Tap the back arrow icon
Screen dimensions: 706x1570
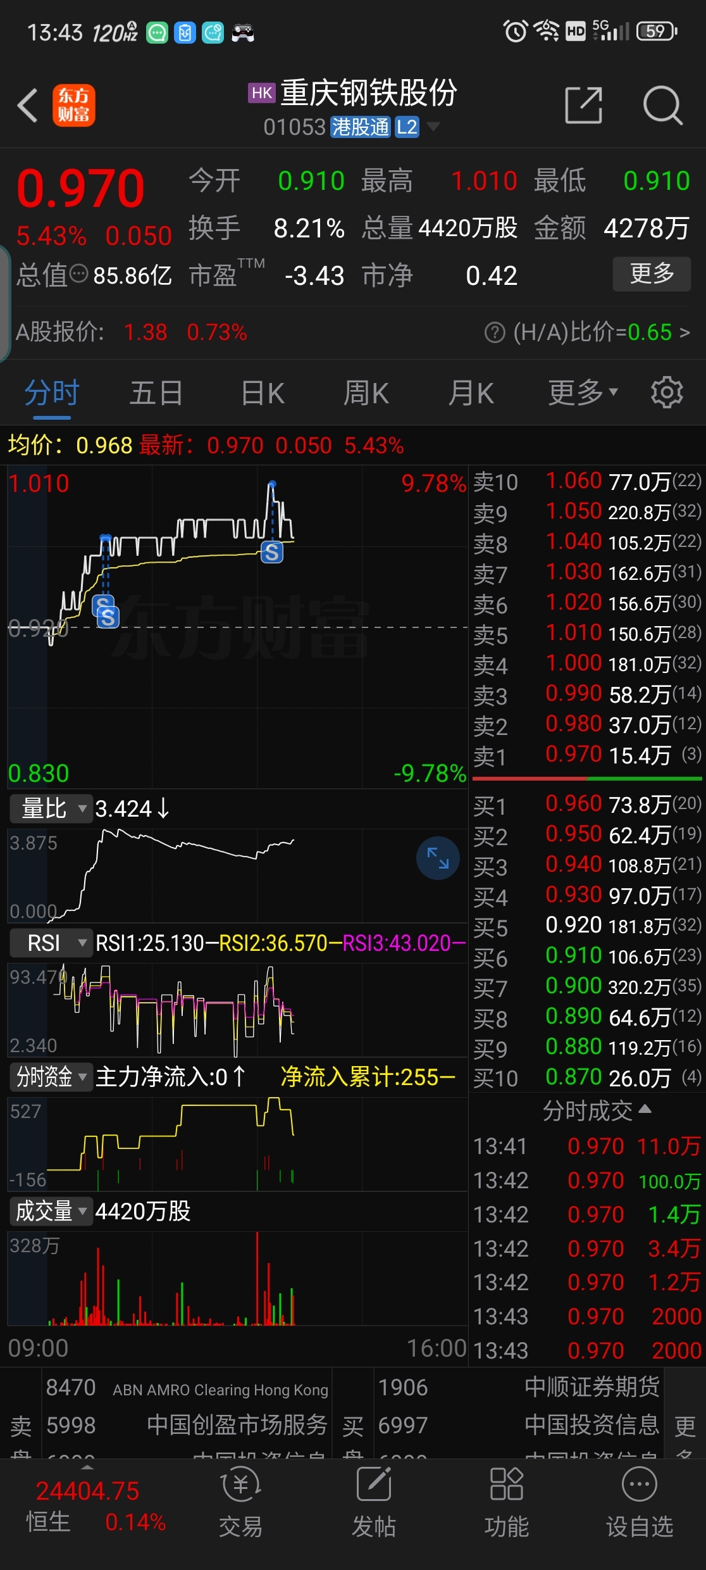coord(28,105)
